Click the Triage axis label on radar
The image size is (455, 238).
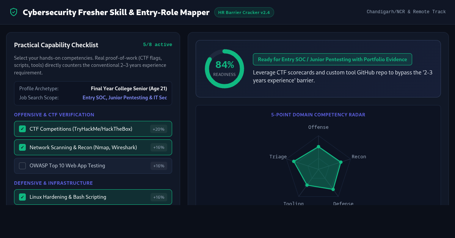pos(278,157)
